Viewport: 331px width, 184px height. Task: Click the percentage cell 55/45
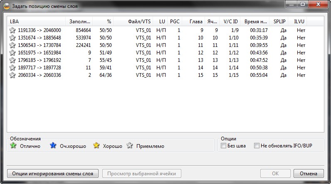106,60
